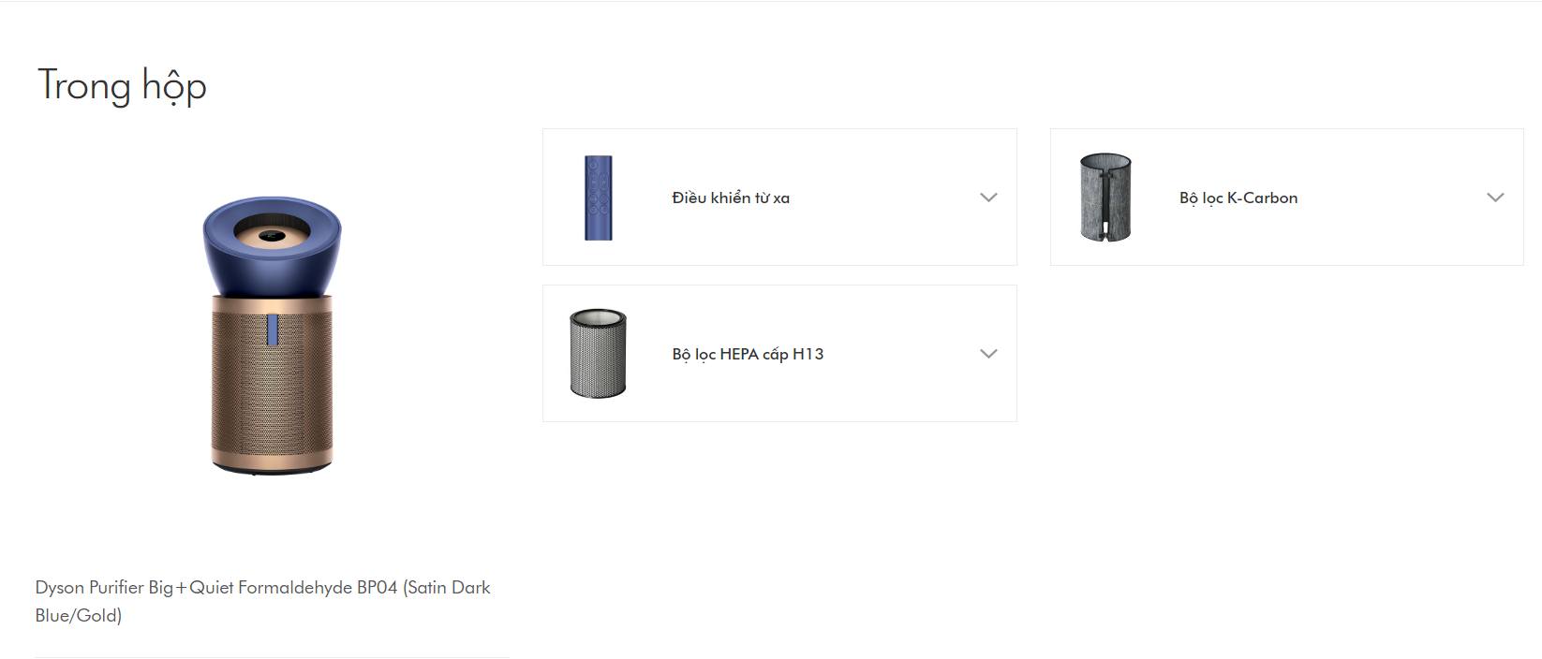This screenshot has height=659, width=1542.
Task: Click the HEPA H13 filter thumbnail image
Action: 598,353
